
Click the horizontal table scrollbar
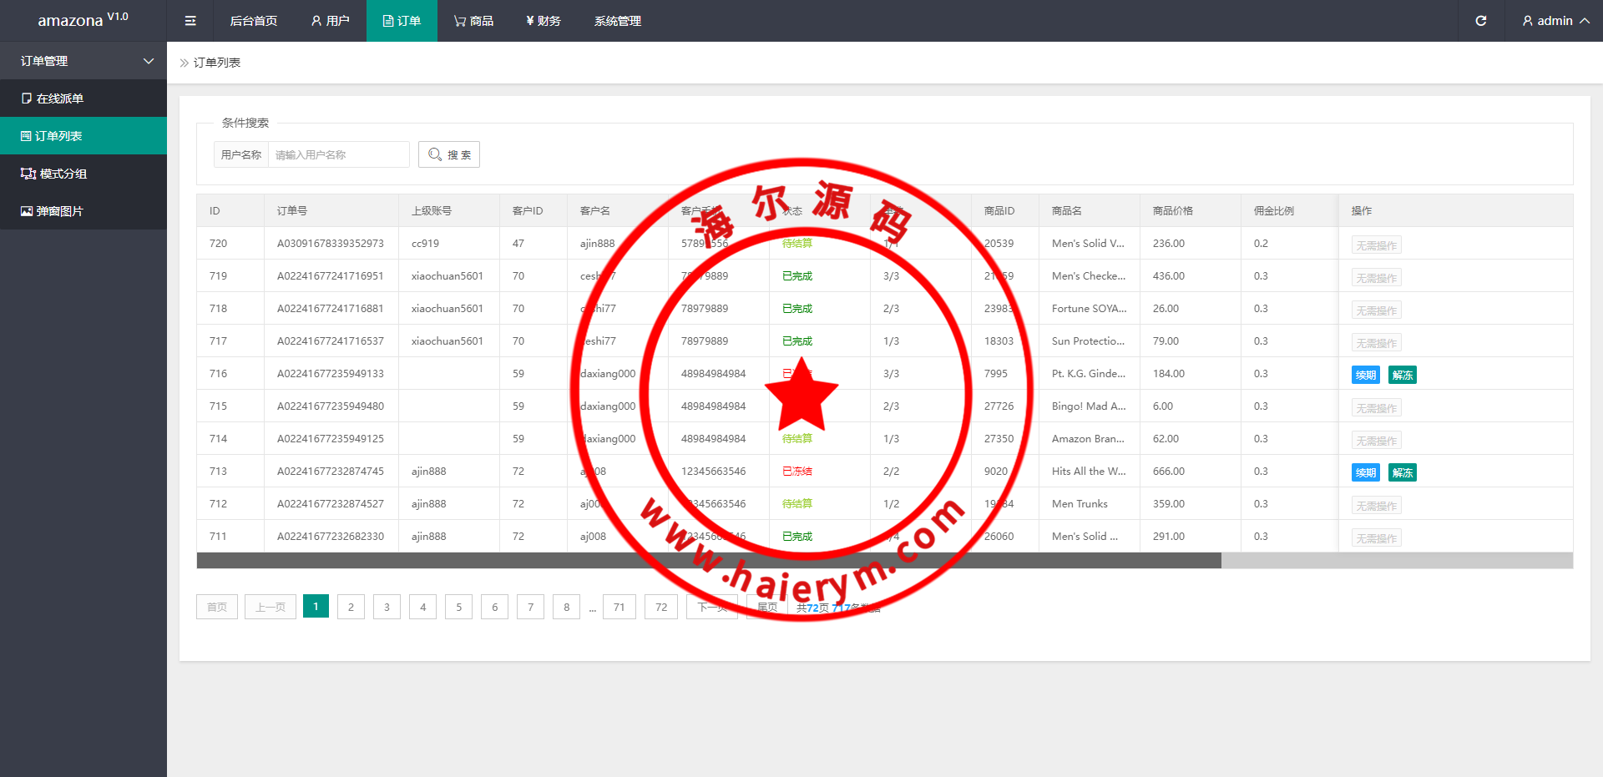[708, 561]
